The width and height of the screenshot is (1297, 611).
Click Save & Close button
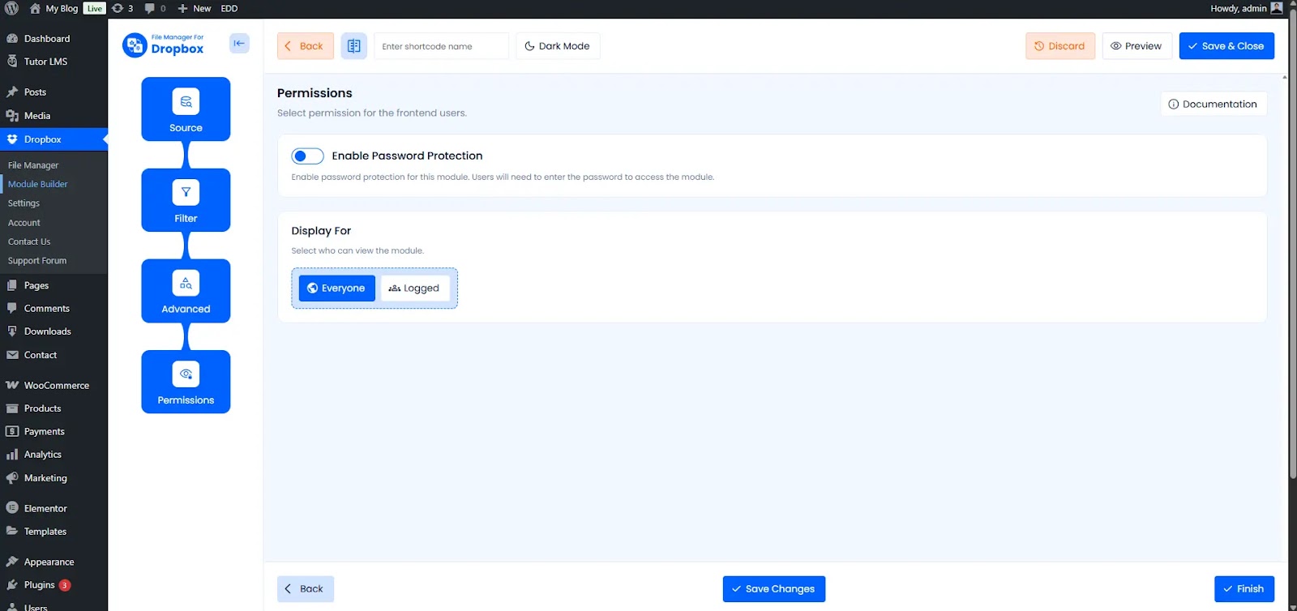click(x=1226, y=46)
